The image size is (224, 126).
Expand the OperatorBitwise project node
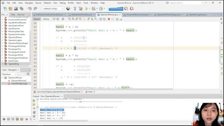pyautogui.click(x=2, y=37)
